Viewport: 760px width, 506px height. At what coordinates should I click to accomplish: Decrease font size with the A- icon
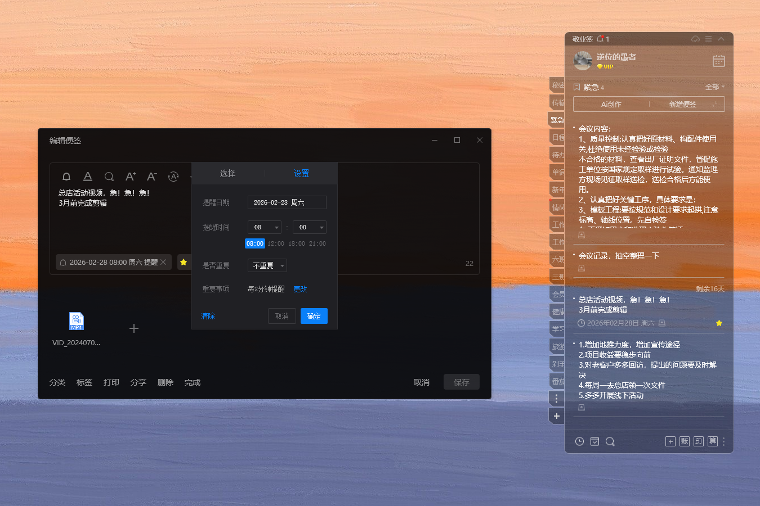(x=151, y=176)
